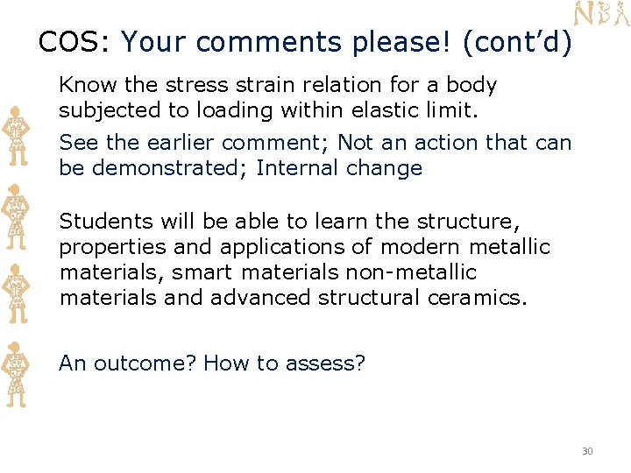Click the slide number 30
The image size is (631, 473).
tap(587, 451)
